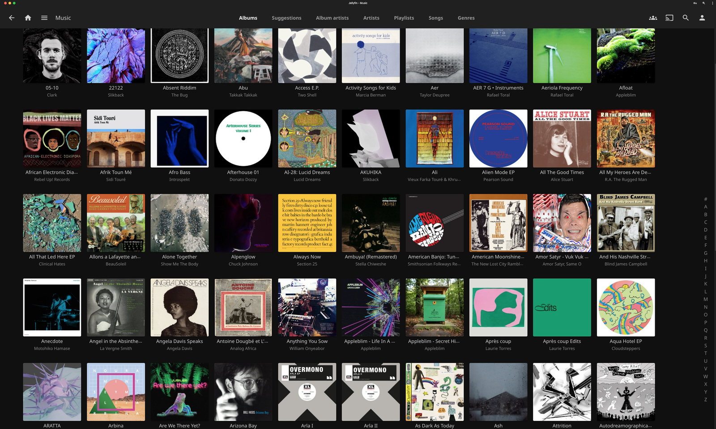The image size is (716, 429).
Task: Open the Aeriola Frequency cover
Action: 562,55
